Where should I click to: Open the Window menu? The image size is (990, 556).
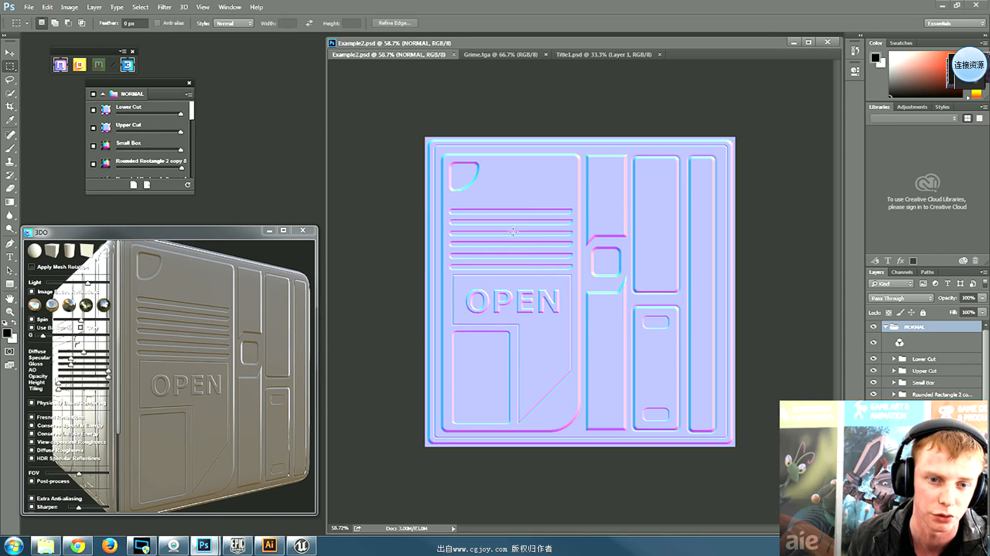230,7
